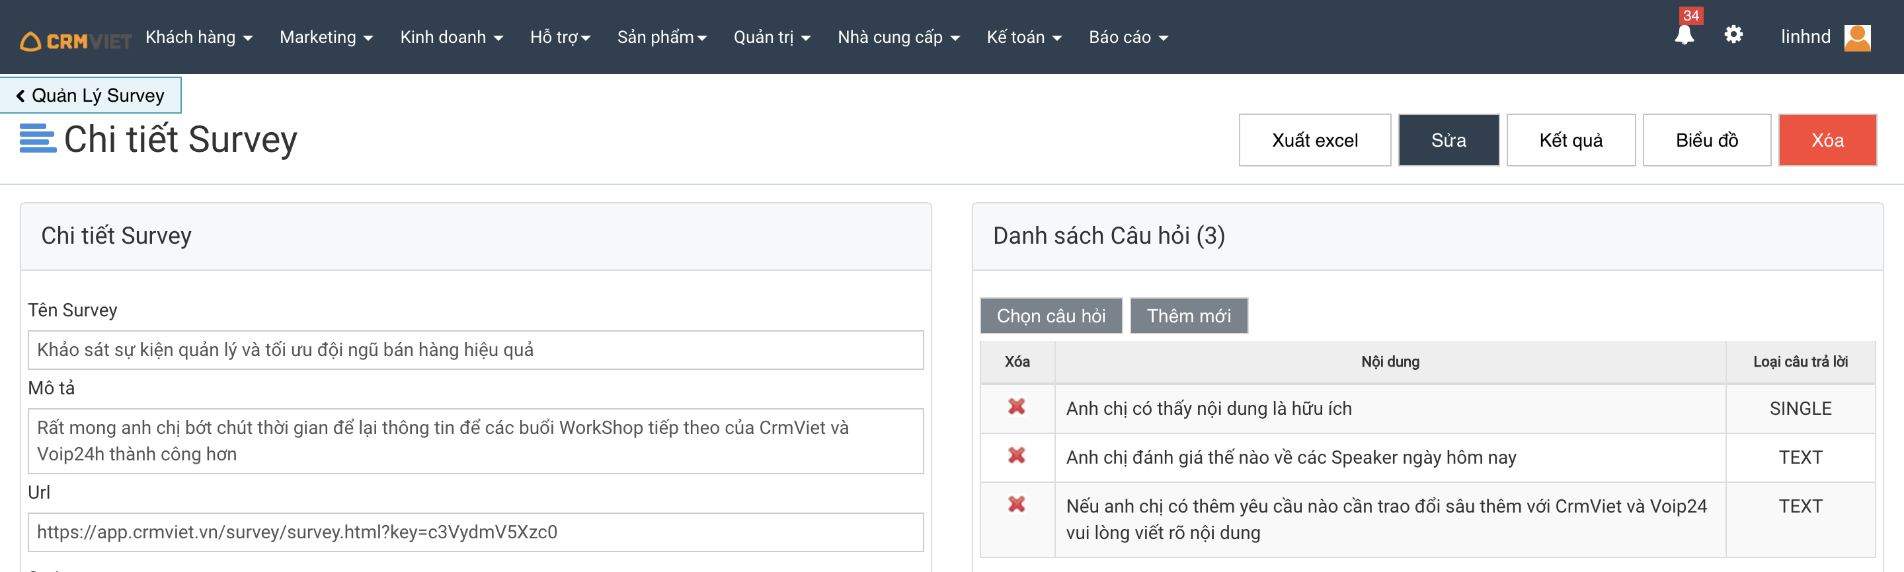Open the Marketing dropdown menu
This screenshot has width=1904, height=572.
(326, 37)
